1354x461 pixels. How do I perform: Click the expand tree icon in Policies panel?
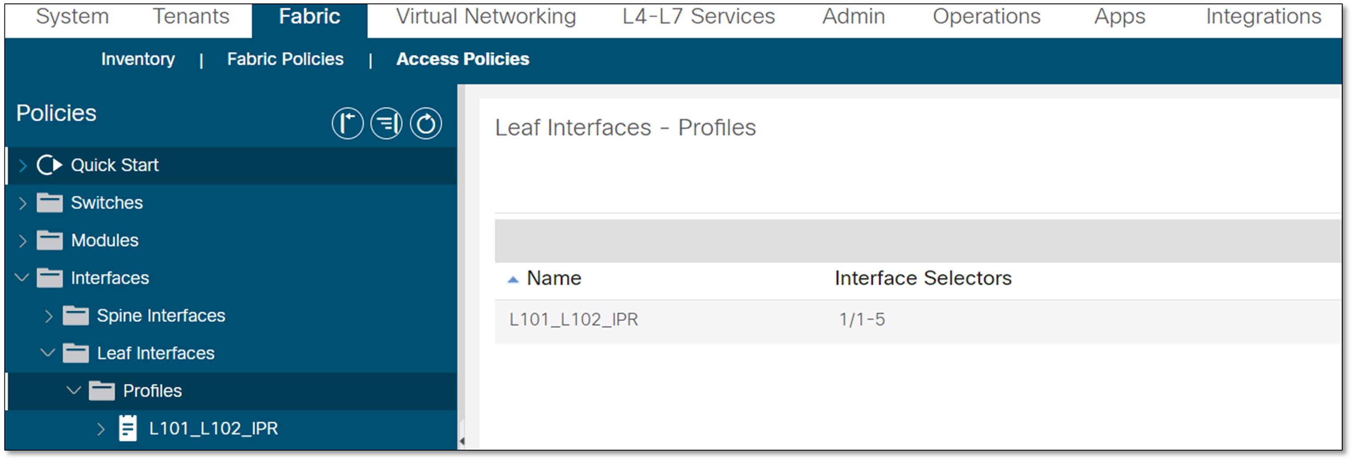coord(347,123)
